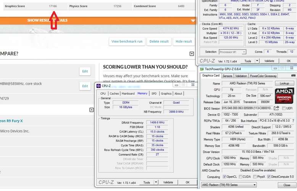This screenshot has height=191, width=297.
Task: Click Validate in the CPU-Z Memory window
Action: click(x=168, y=182)
